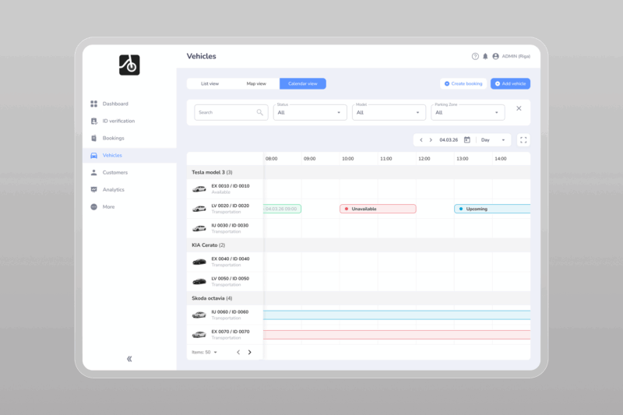This screenshot has width=623, height=415.
Task: Click the EX 0040 car thumbnail
Action: tap(199, 262)
